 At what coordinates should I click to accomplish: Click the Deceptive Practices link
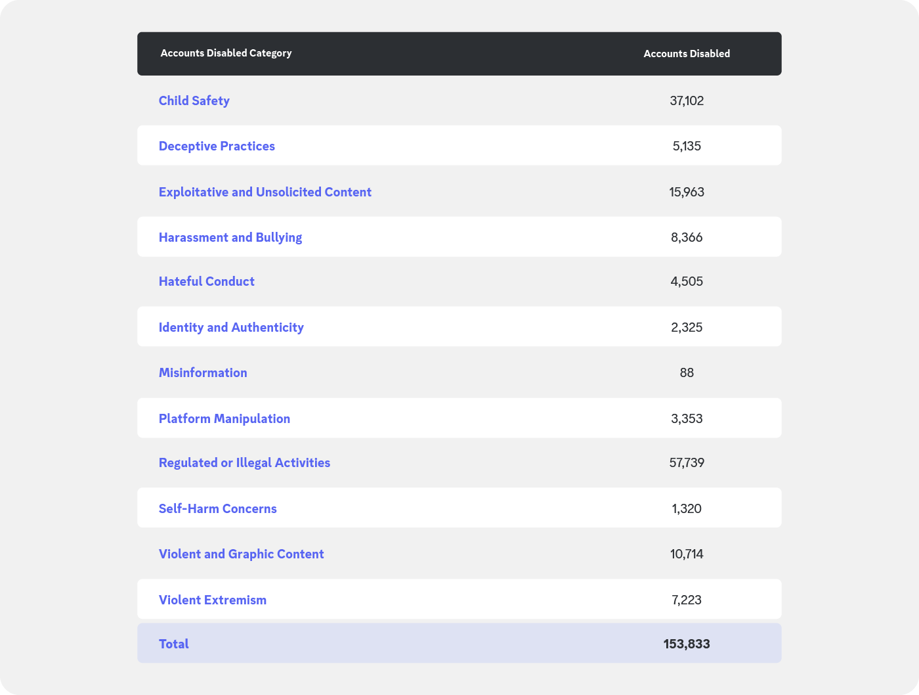click(217, 146)
